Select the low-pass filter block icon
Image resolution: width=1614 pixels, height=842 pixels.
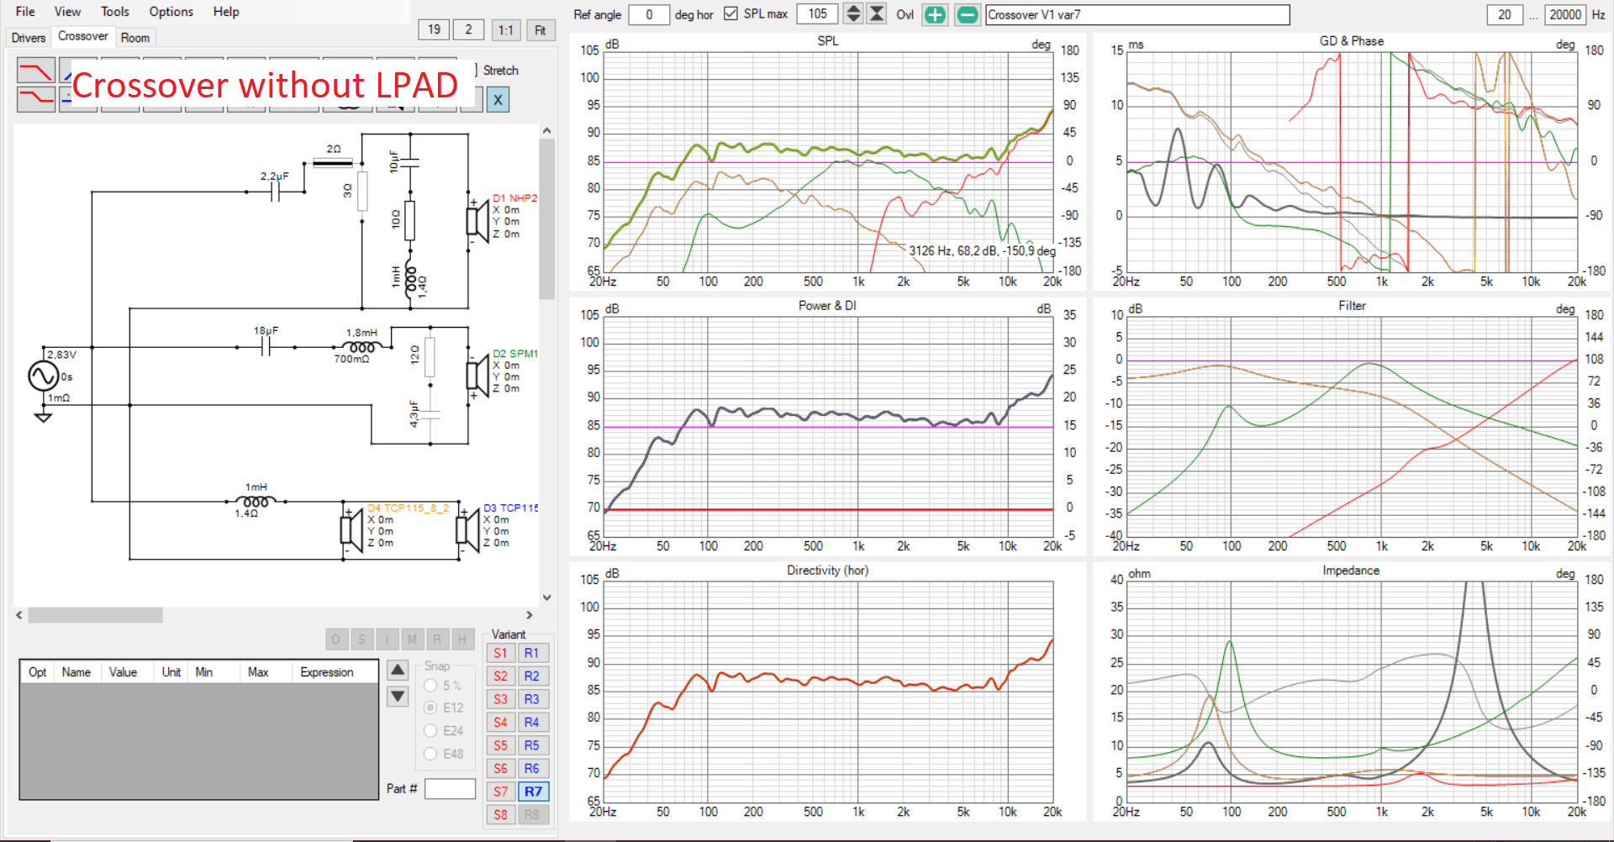(35, 70)
